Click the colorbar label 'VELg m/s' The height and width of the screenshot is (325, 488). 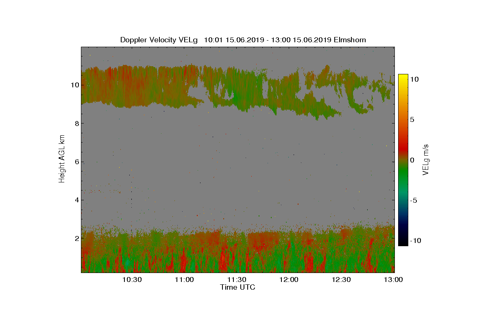point(425,159)
